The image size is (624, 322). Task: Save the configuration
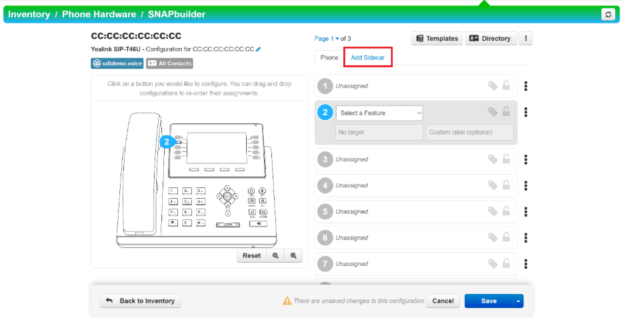[x=489, y=301]
